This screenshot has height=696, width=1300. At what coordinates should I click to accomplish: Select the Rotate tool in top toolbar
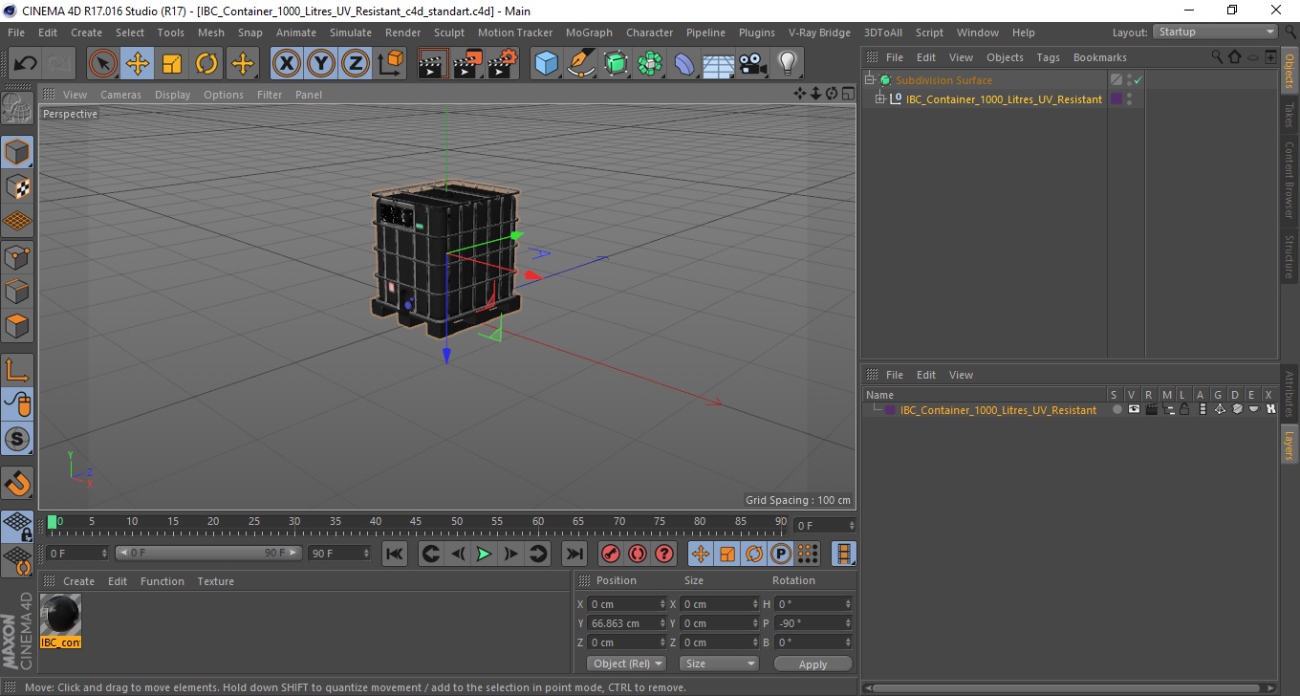coord(206,64)
